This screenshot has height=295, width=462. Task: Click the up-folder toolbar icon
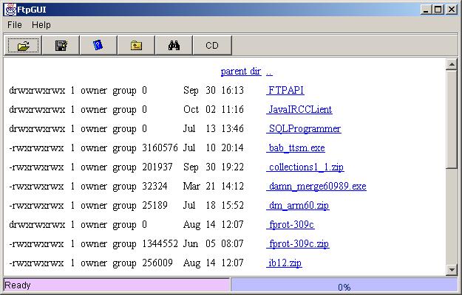pos(137,46)
